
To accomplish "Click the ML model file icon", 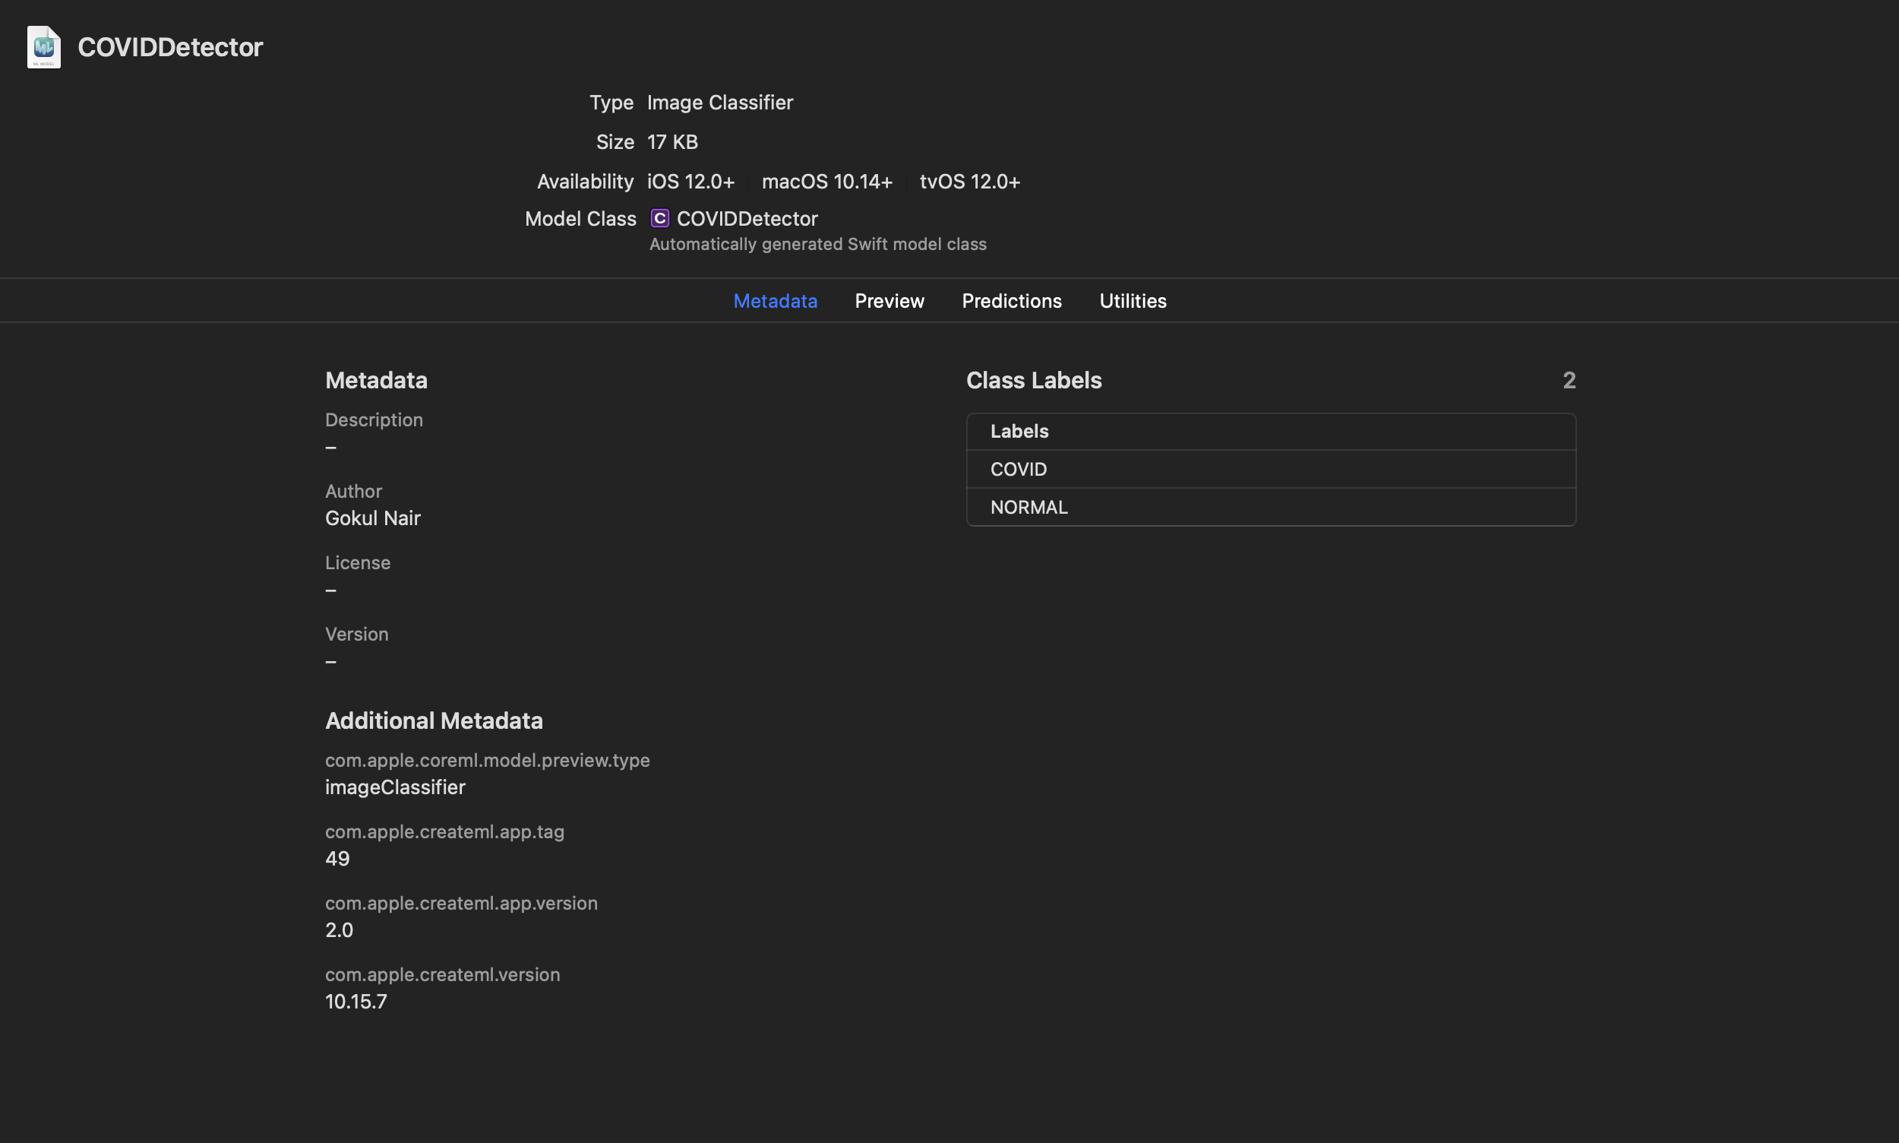I will click(x=44, y=47).
